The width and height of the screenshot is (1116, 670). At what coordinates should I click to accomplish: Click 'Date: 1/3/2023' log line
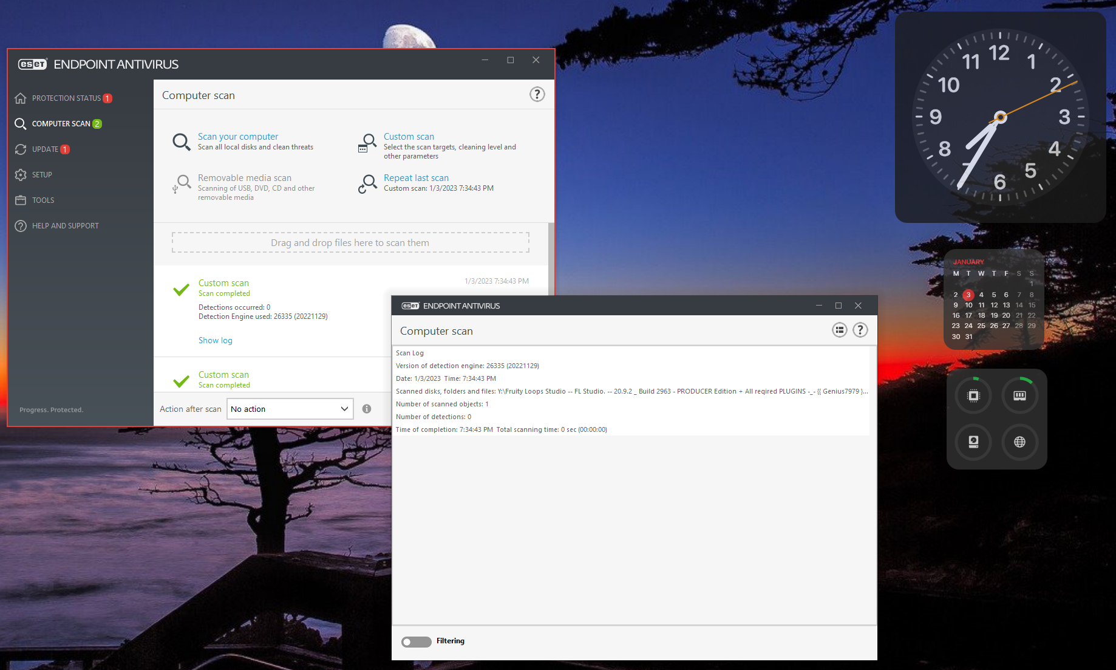[x=446, y=378]
